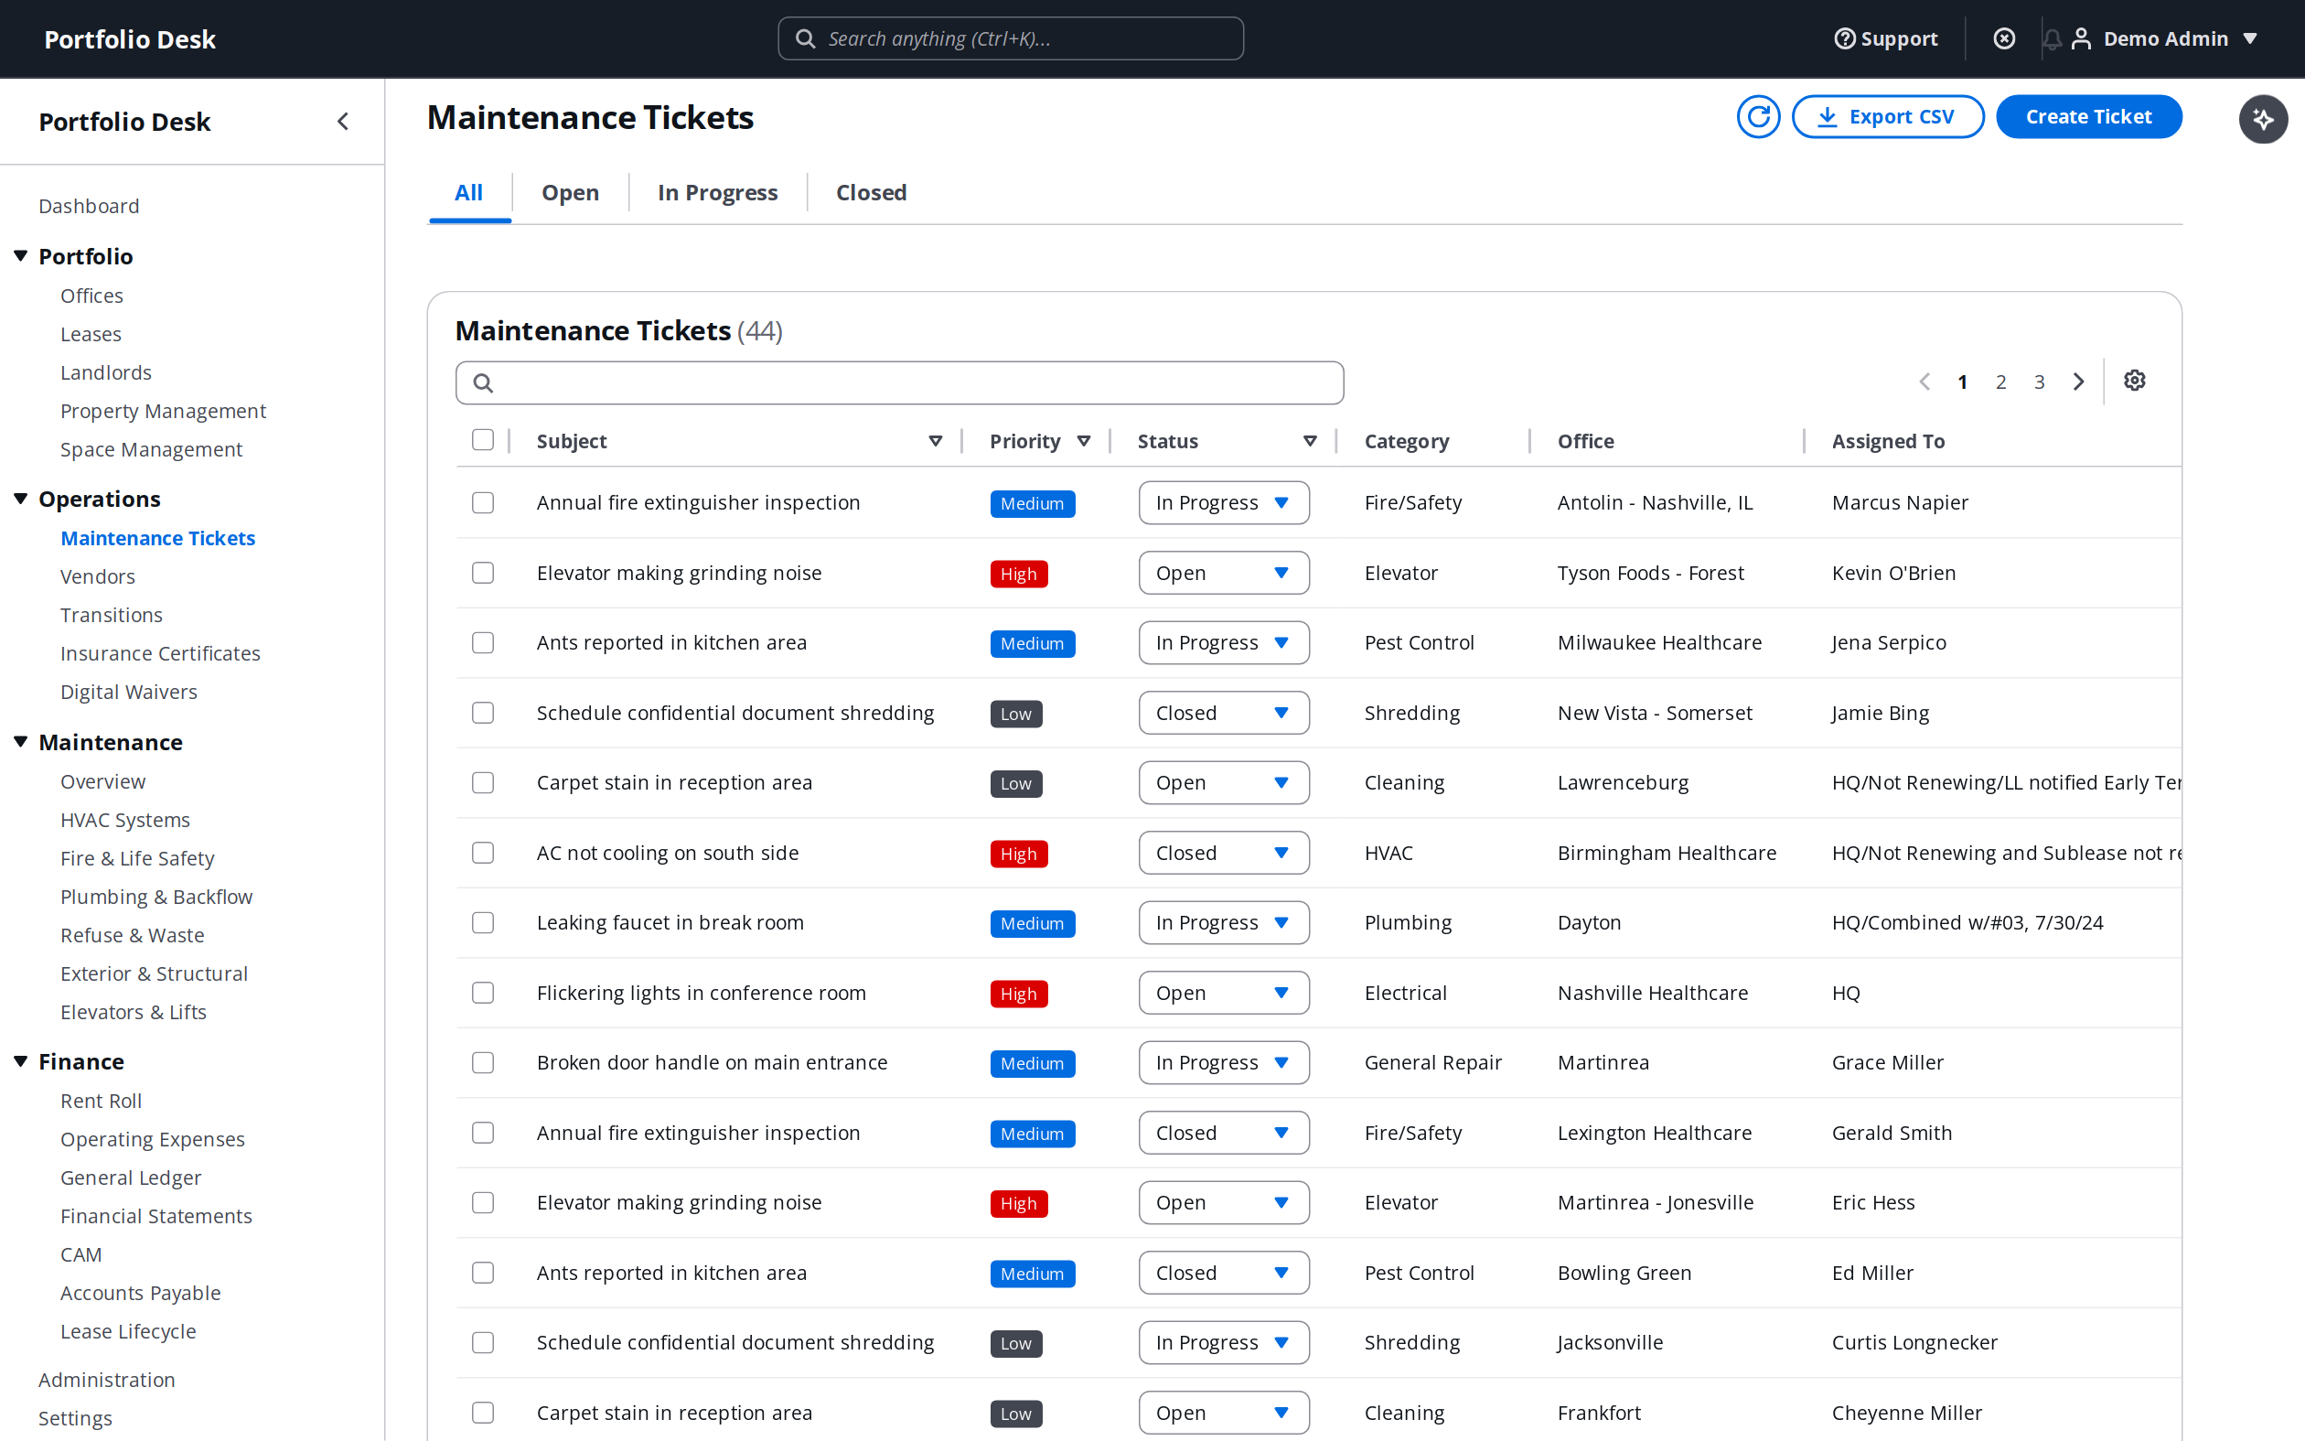The image size is (2305, 1441).
Task: Open Insurance Certificates link
Action: pyautogui.click(x=160, y=654)
